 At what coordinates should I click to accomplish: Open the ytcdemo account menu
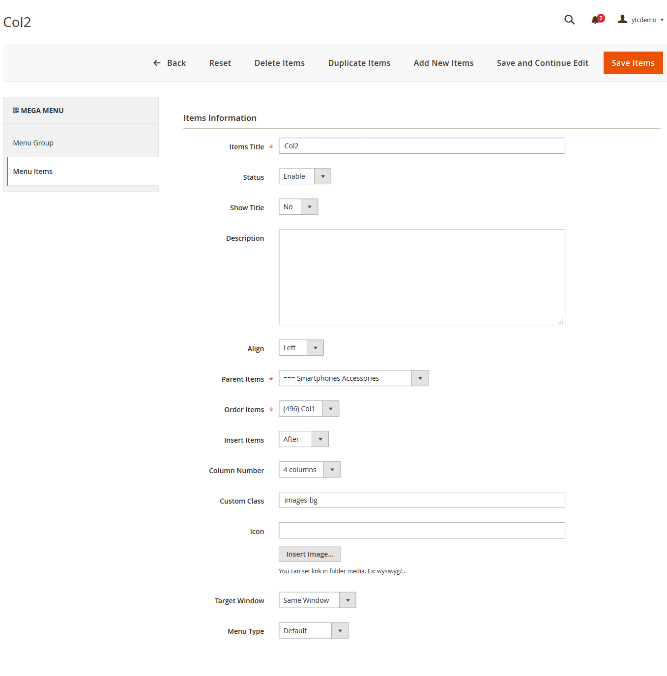coord(641,20)
